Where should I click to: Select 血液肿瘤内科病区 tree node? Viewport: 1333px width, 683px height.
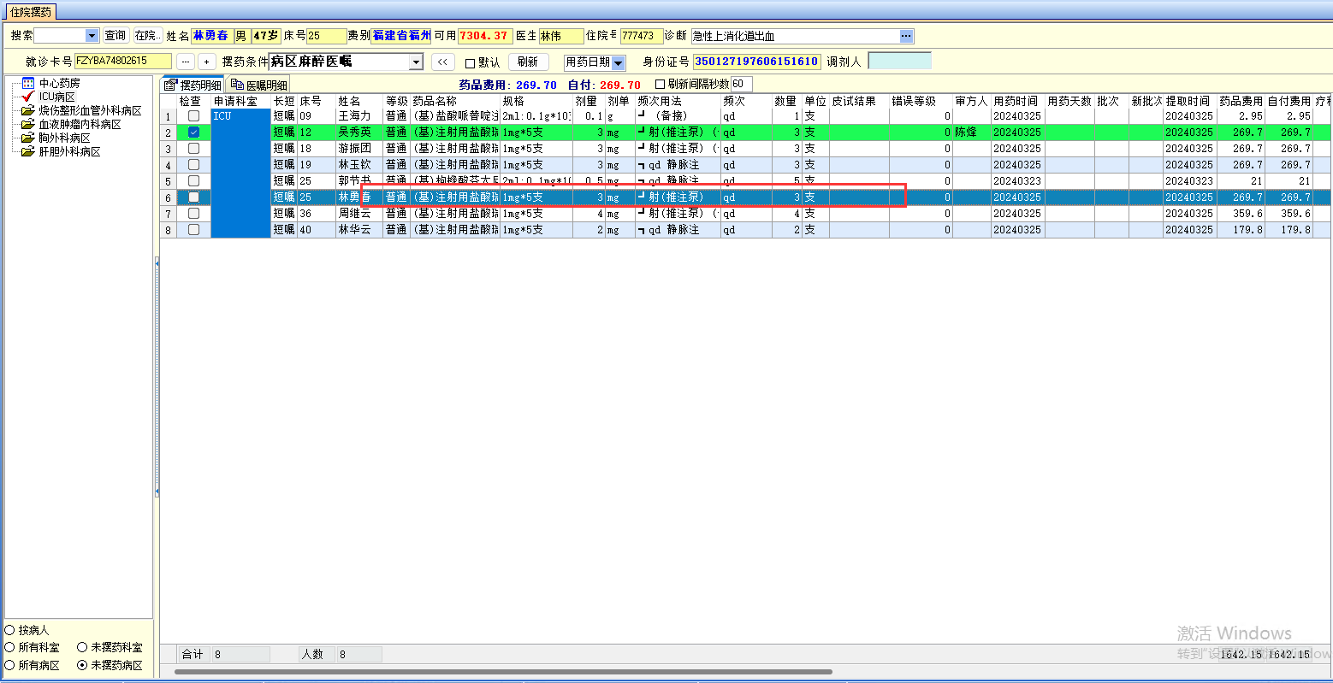[80, 124]
